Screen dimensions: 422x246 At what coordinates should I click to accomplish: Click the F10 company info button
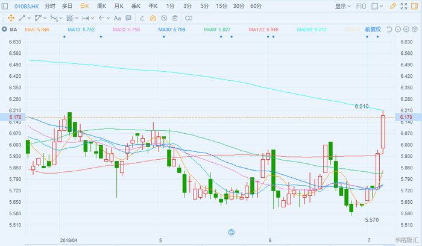(361, 6)
